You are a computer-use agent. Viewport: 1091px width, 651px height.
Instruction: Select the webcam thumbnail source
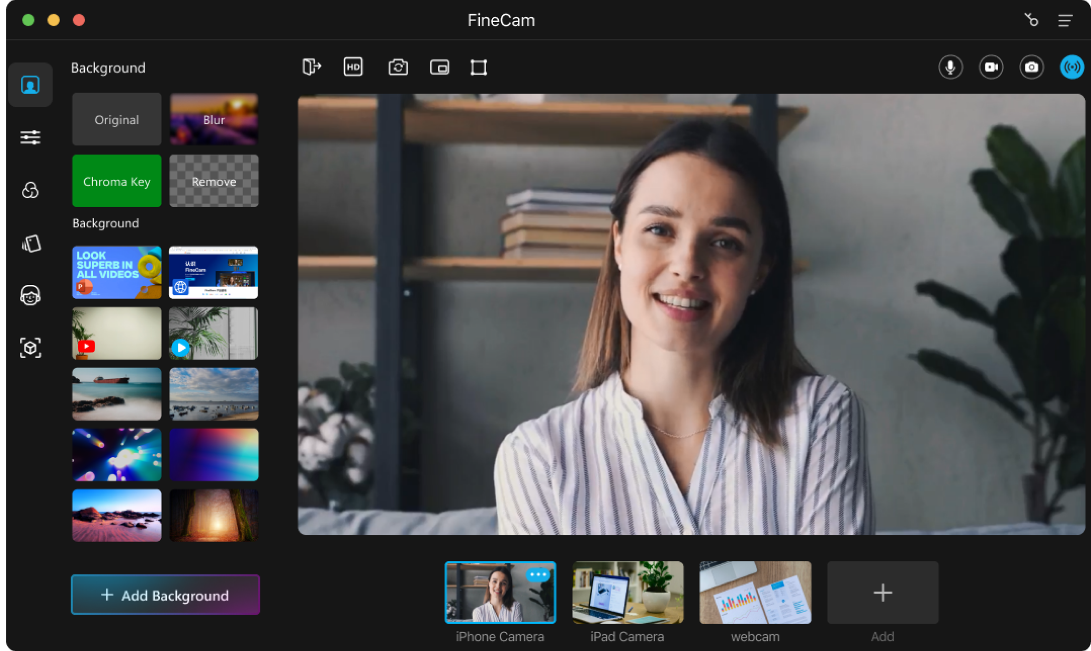(x=755, y=592)
